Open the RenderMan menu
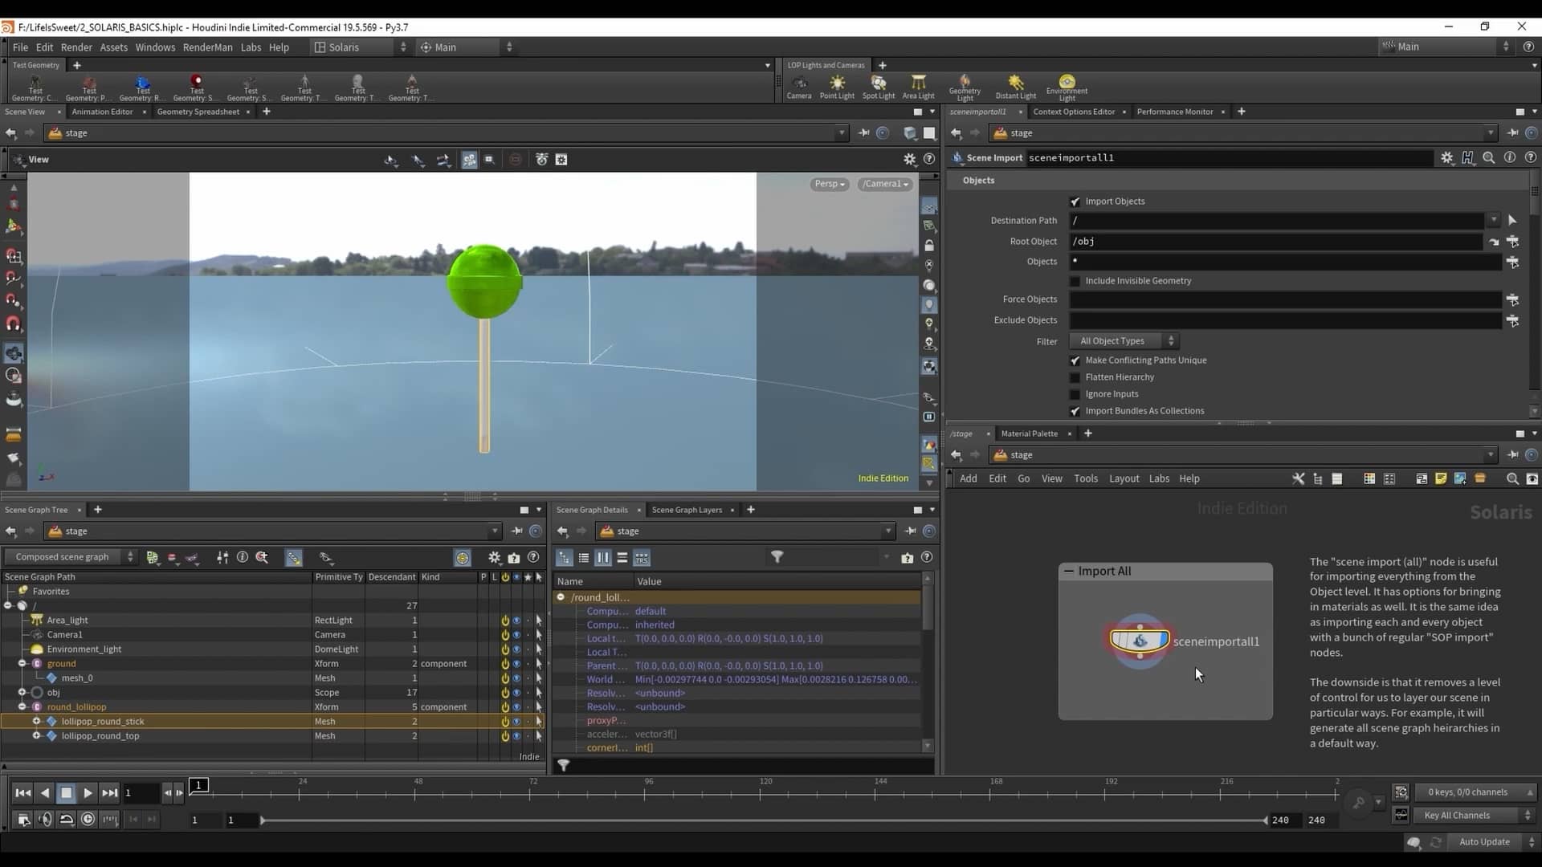The height and width of the screenshot is (867, 1542). click(x=207, y=47)
